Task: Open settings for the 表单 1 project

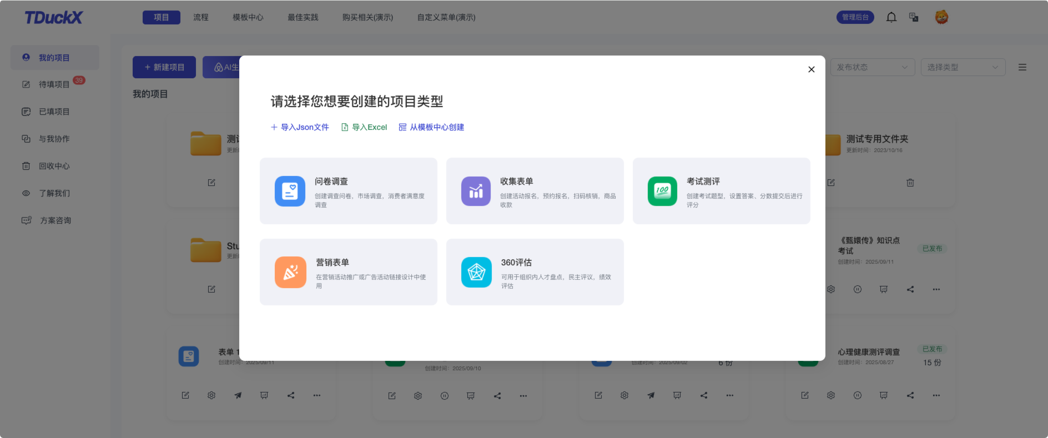Action: (211, 395)
